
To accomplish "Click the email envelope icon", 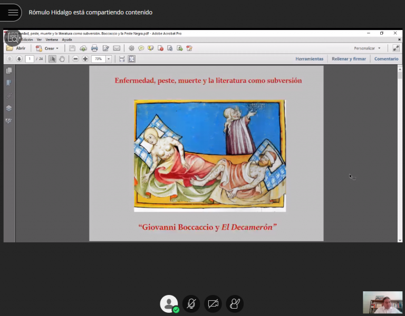I will (117, 48).
